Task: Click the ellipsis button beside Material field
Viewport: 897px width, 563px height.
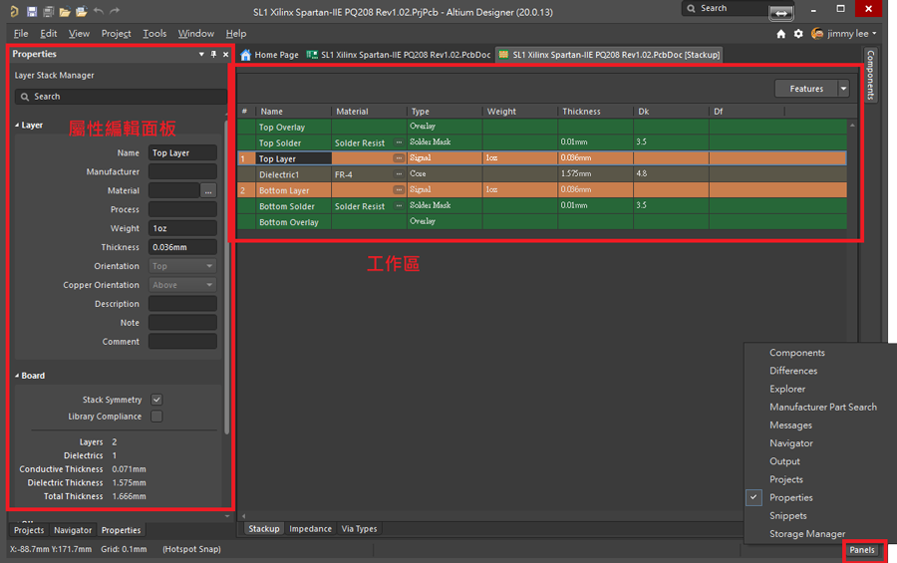Action: (x=208, y=190)
